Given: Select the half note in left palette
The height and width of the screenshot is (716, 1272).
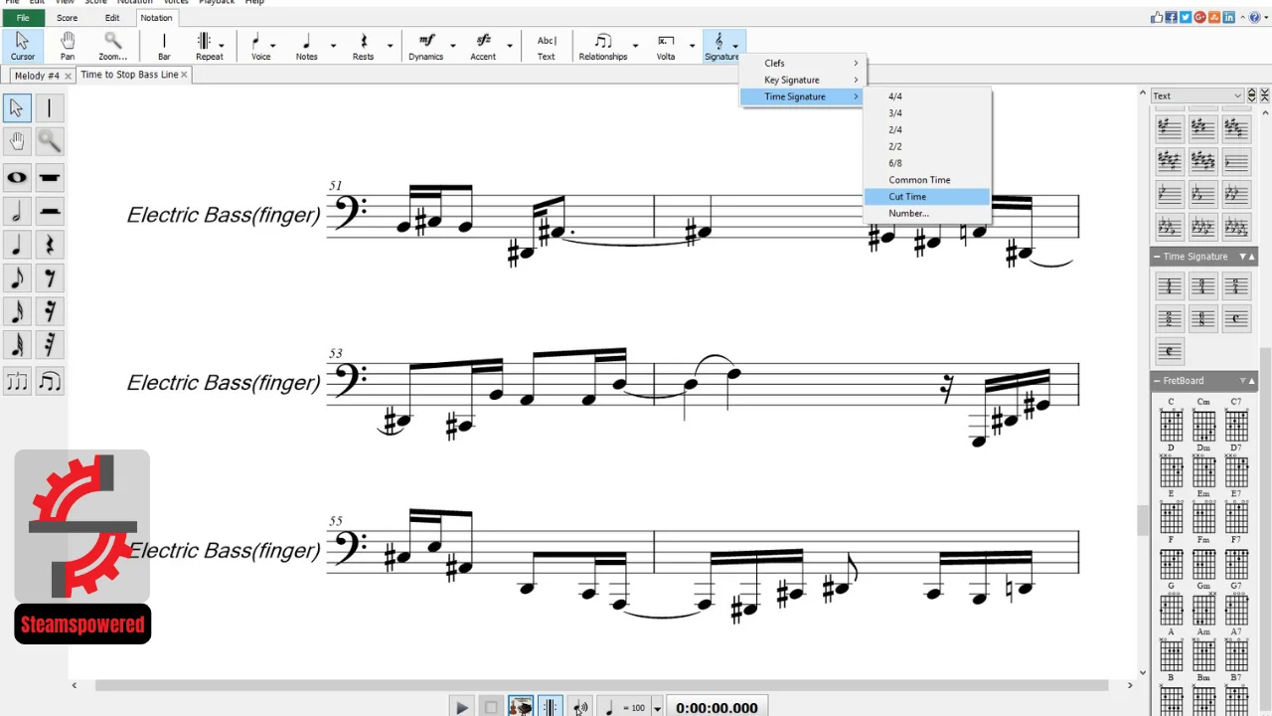Looking at the screenshot, I should (x=17, y=211).
